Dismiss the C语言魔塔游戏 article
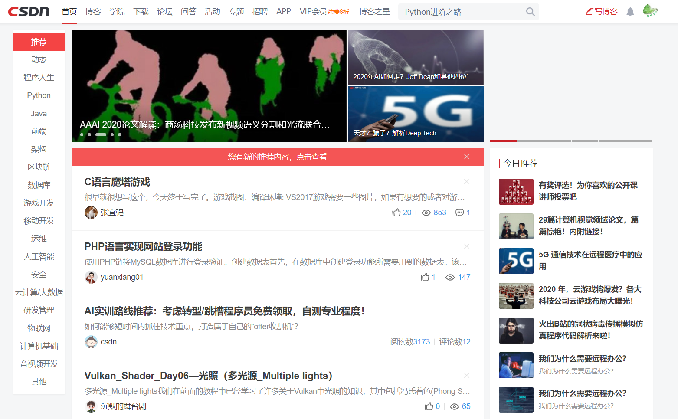The width and height of the screenshot is (678, 419). coord(467,181)
